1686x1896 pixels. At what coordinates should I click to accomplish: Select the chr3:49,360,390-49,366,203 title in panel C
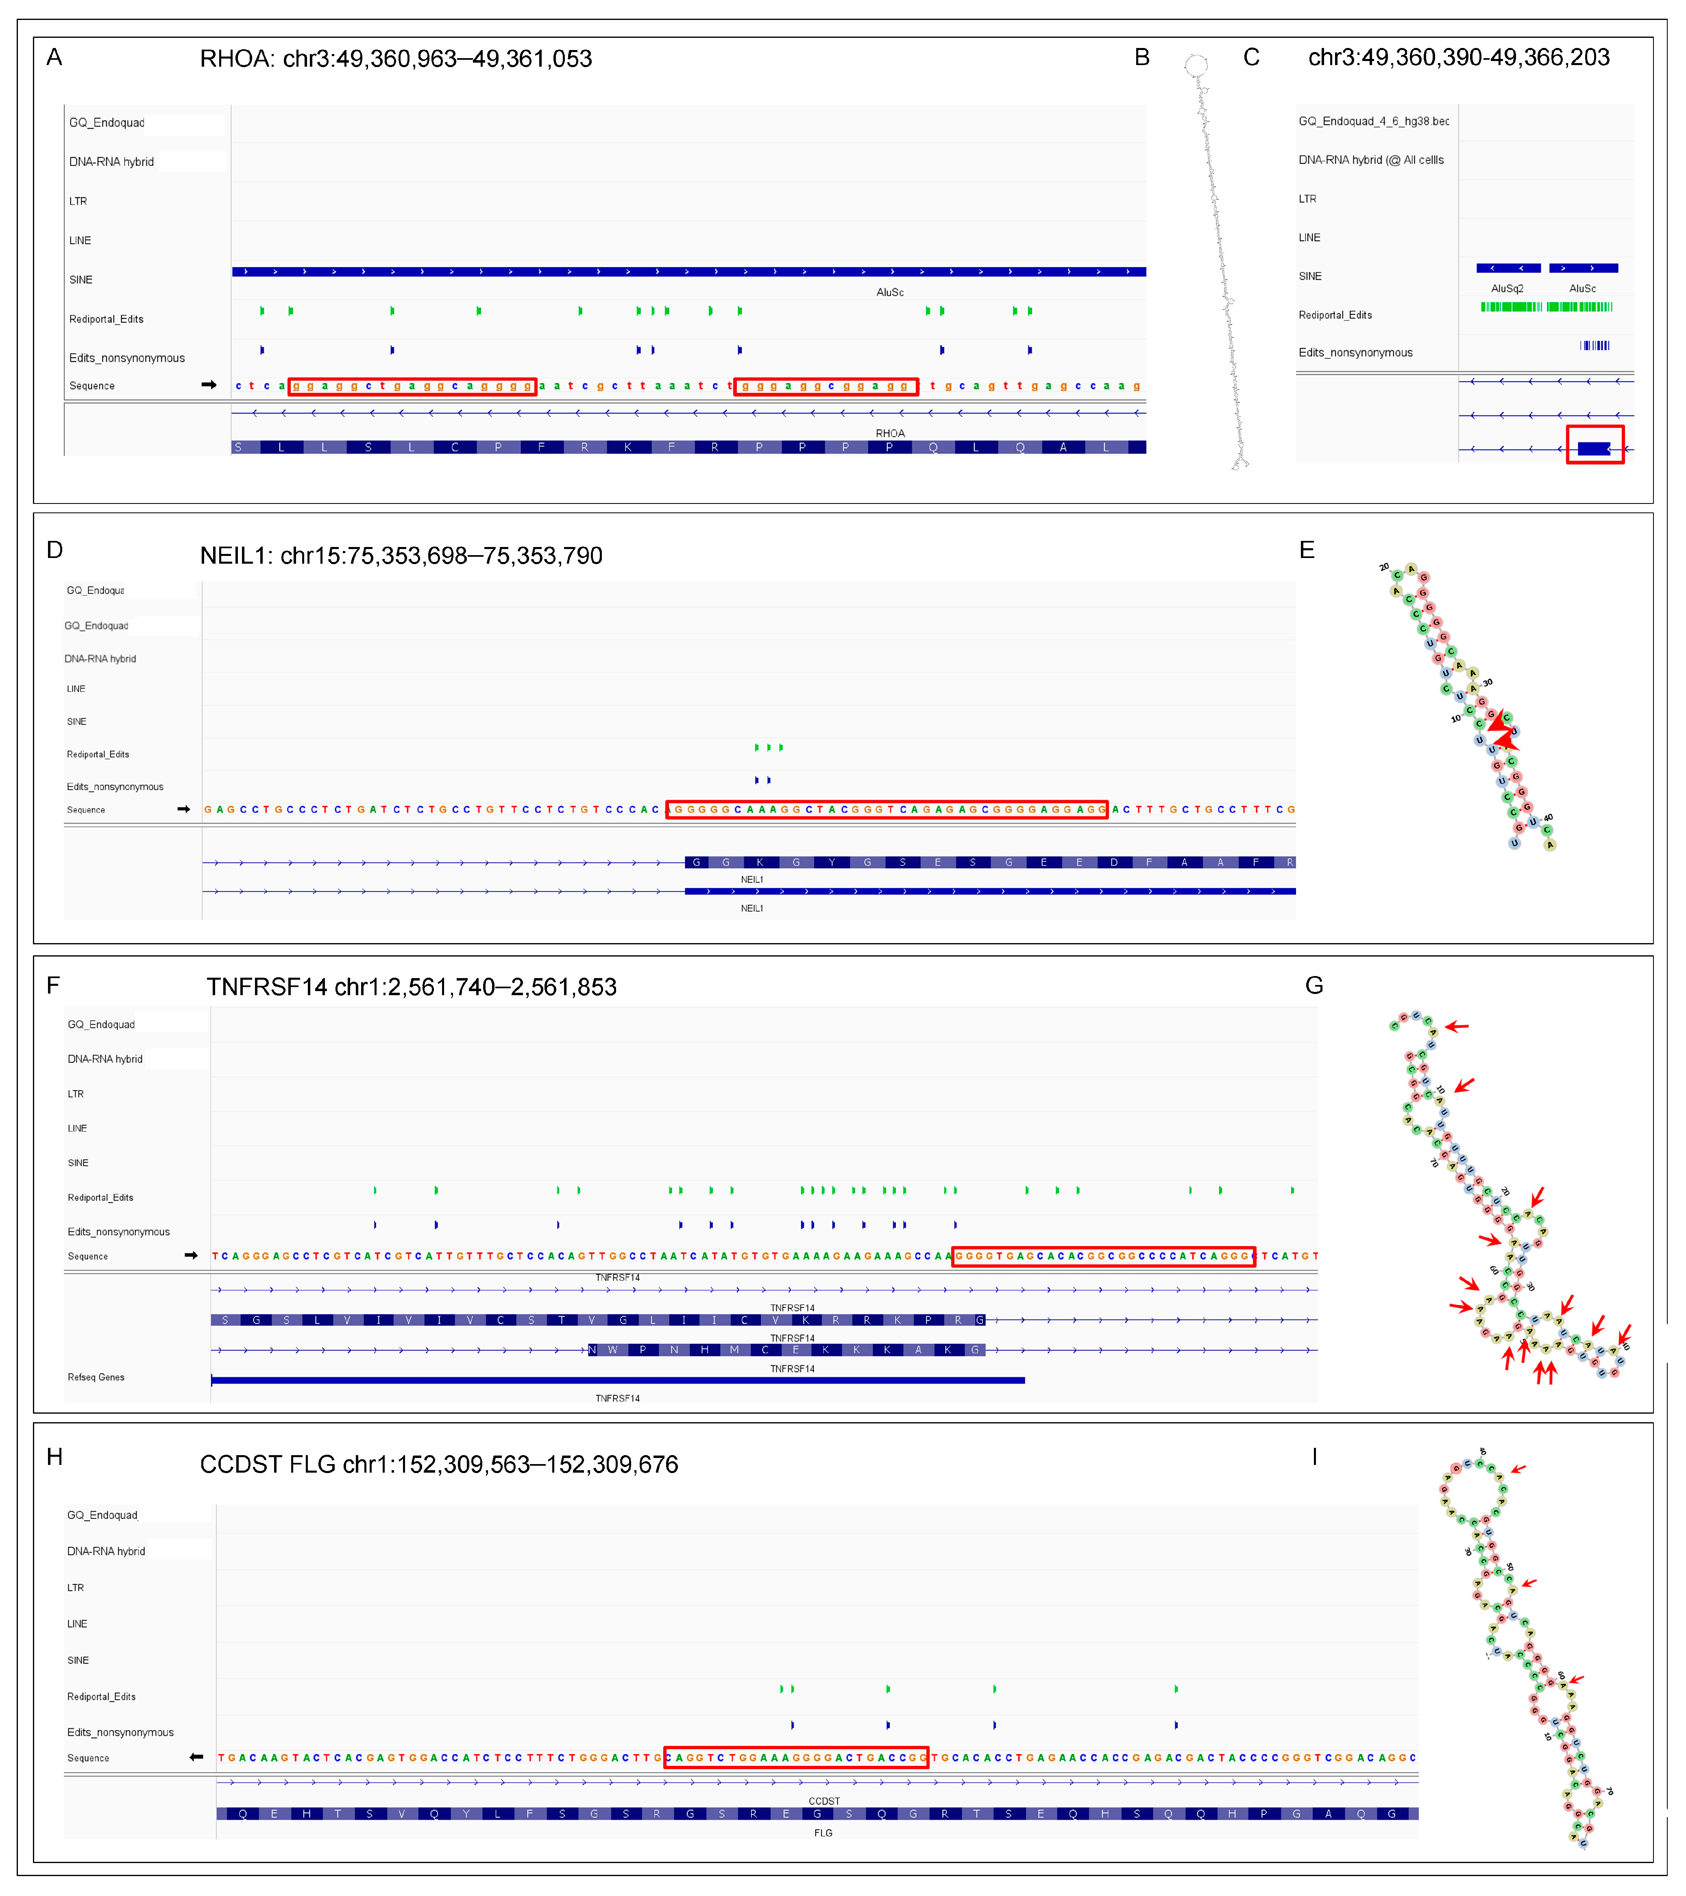pyautogui.click(x=1459, y=57)
